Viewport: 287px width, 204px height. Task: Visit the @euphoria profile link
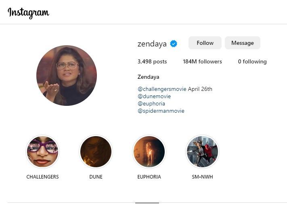[x=151, y=104]
